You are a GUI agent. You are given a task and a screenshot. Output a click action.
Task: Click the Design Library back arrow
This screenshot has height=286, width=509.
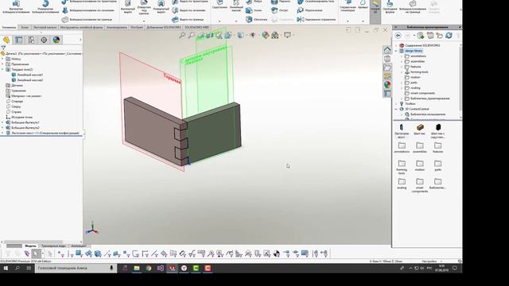pos(398,35)
